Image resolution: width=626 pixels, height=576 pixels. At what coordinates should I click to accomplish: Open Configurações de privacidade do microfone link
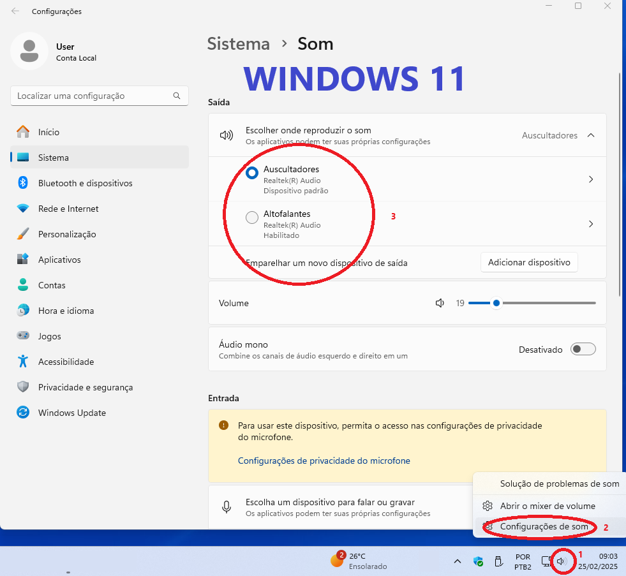point(324,461)
